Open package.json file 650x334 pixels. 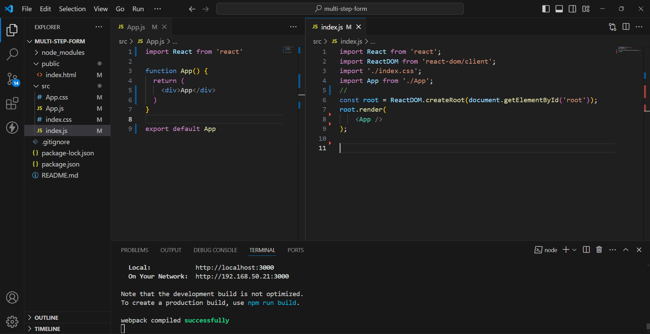coord(67,164)
